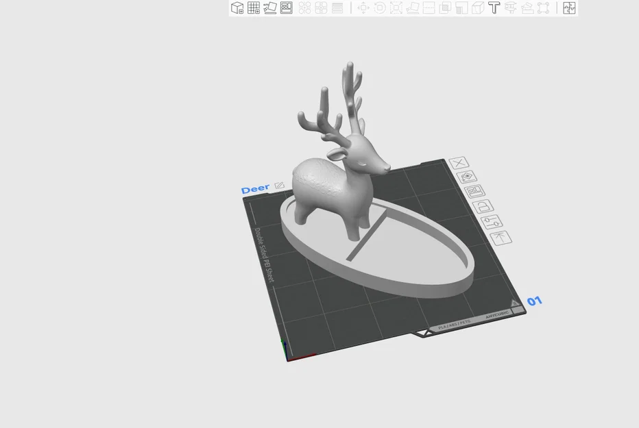The height and width of the screenshot is (428, 639).
Task: Select the Lay on face tool
Action: pyautogui.click(x=413, y=8)
